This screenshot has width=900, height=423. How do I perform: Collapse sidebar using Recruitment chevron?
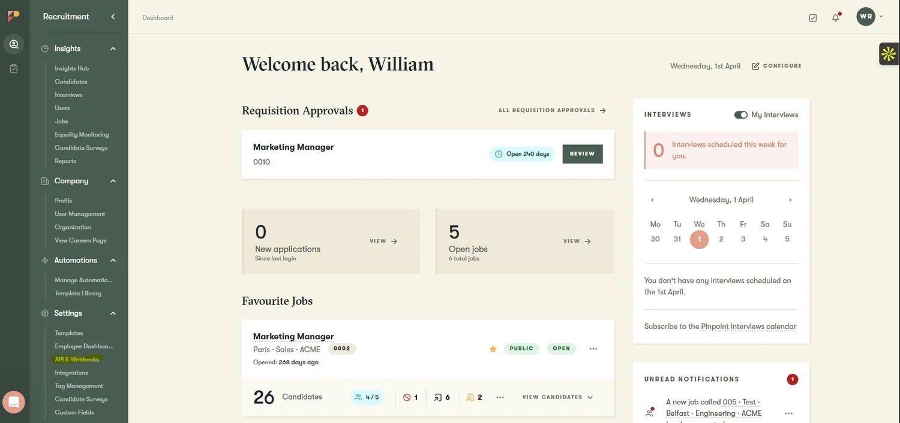(x=113, y=17)
